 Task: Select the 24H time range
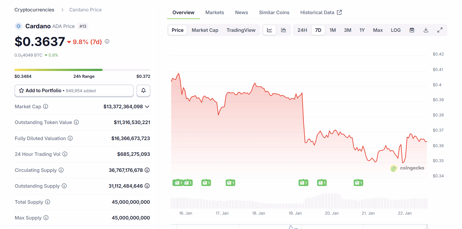(302, 30)
